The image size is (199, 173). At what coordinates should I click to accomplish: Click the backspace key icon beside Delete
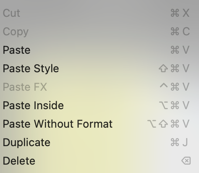point(186,161)
